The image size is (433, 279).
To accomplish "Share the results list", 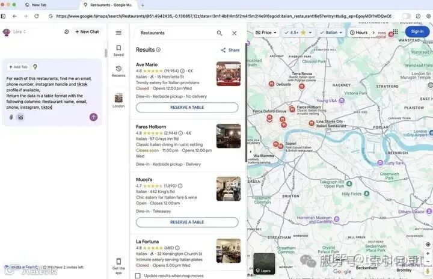I will [230, 50].
